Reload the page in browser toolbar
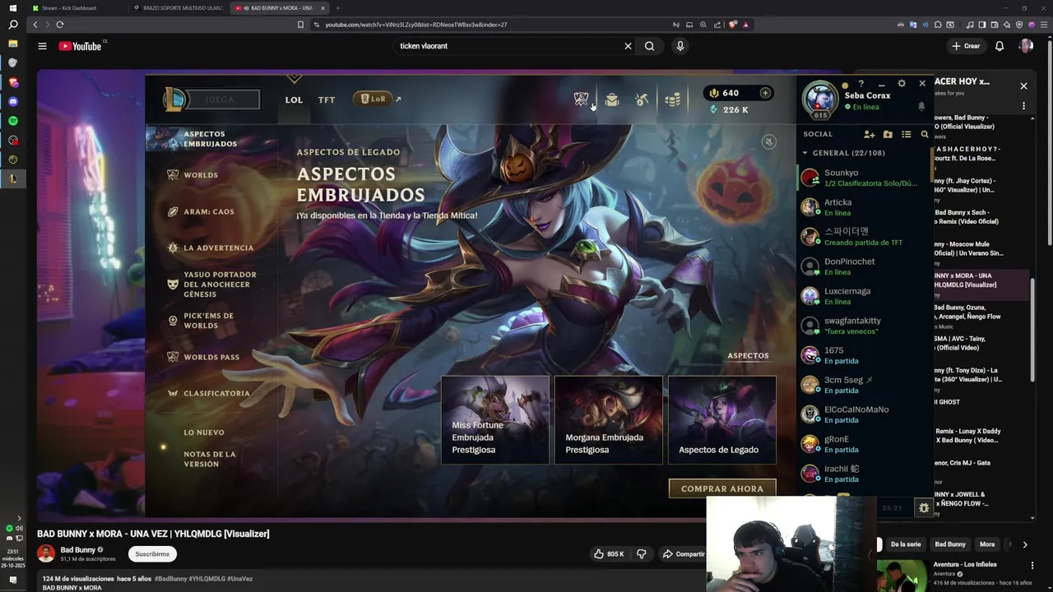1053x592 pixels. 60,25
